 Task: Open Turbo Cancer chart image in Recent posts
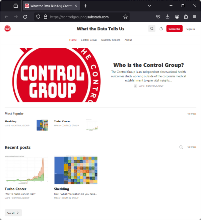[26, 170]
